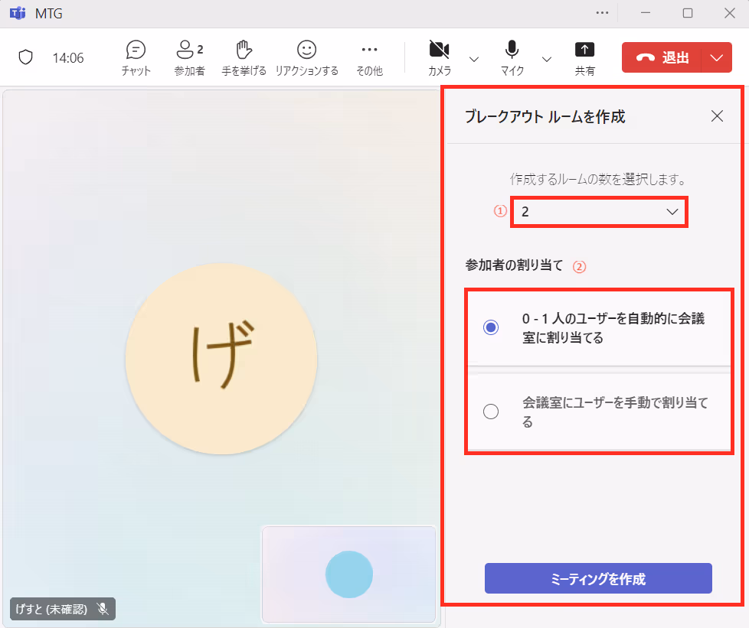Screen dimensions: 749x628
Task: Open リアクションする reactions menu
Action: (x=306, y=57)
